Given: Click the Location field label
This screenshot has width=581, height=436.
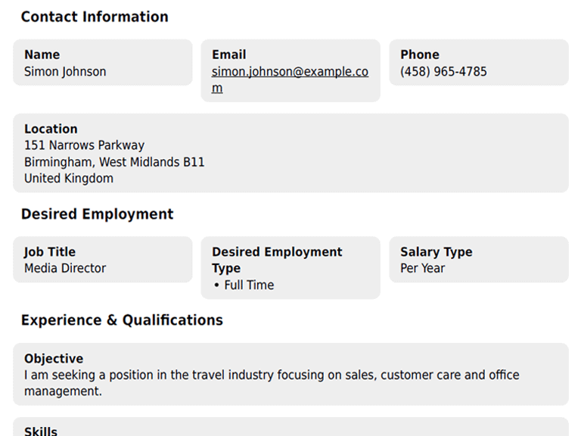Looking at the screenshot, I should pos(51,129).
